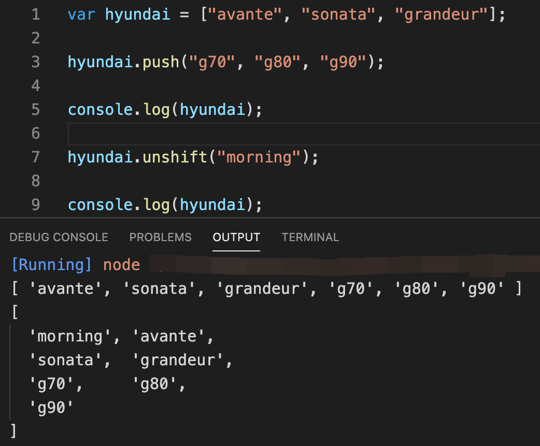540x446 pixels.
Task: Click 'g90' on its own output line
Action: [51, 408]
